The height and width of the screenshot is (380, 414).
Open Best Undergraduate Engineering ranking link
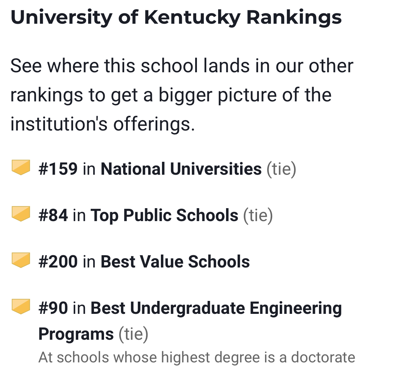pos(216,308)
